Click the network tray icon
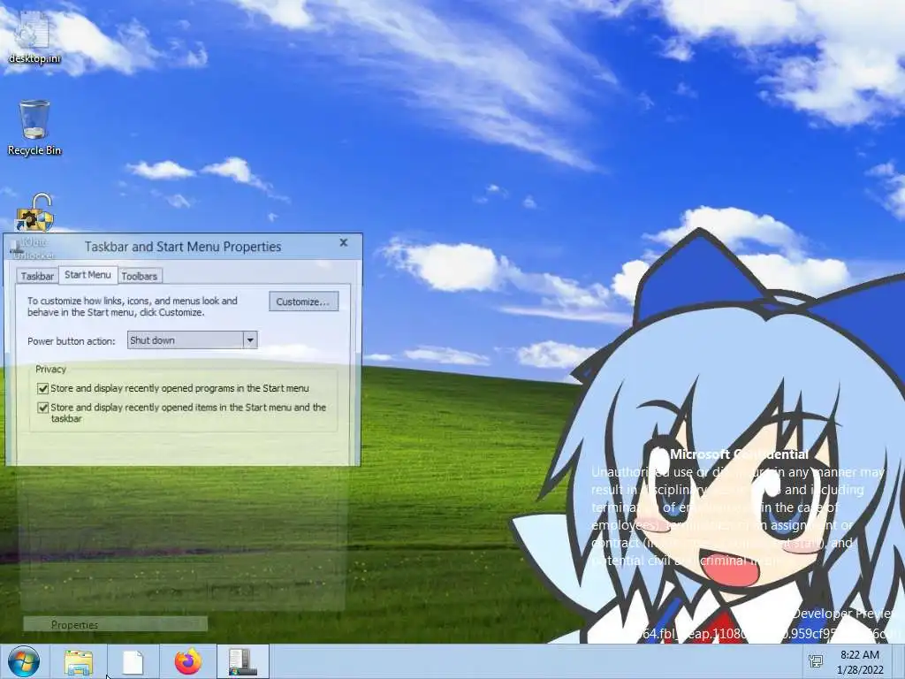 pos(816,661)
